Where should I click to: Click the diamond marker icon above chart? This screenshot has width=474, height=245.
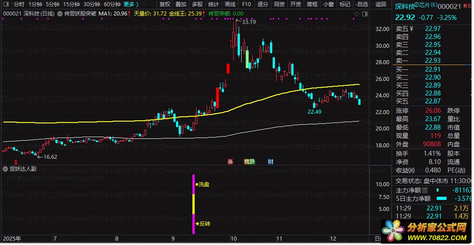point(356,14)
